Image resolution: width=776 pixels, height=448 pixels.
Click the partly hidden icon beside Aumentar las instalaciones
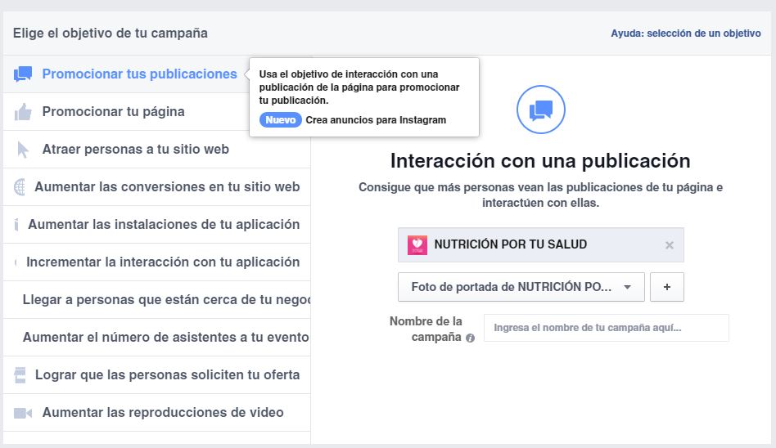click(x=16, y=225)
